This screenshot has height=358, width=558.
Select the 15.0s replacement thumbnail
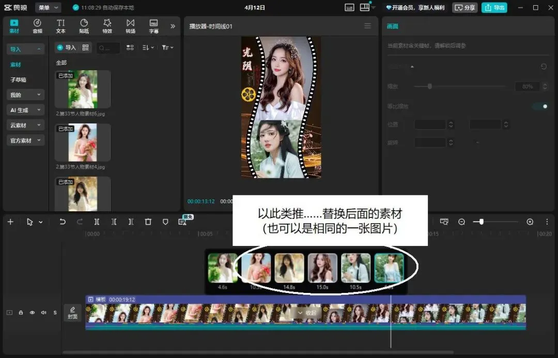[x=322, y=268]
